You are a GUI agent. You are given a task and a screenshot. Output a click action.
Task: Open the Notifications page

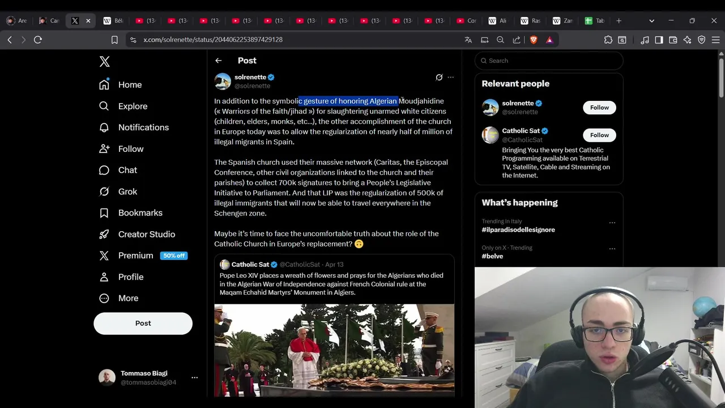pyautogui.click(x=134, y=127)
